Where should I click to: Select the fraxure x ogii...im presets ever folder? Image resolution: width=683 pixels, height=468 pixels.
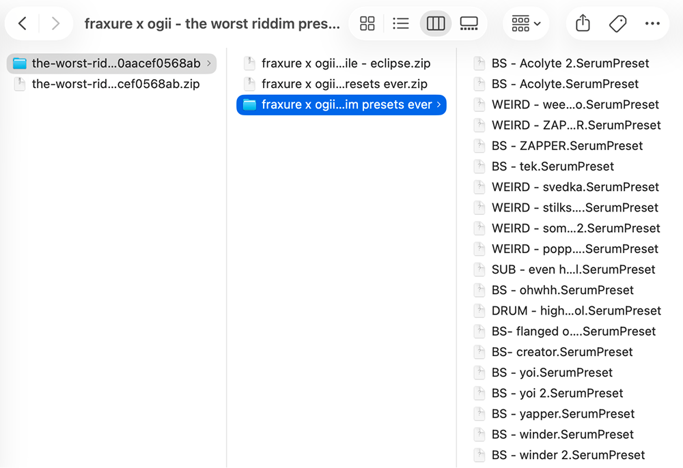pyautogui.click(x=341, y=105)
